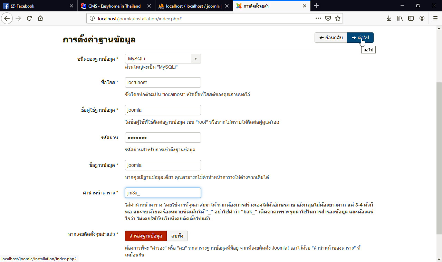The image size is (442, 262).
Task: Click the ต่อไป (Next) button
Action: click(360, 38)
